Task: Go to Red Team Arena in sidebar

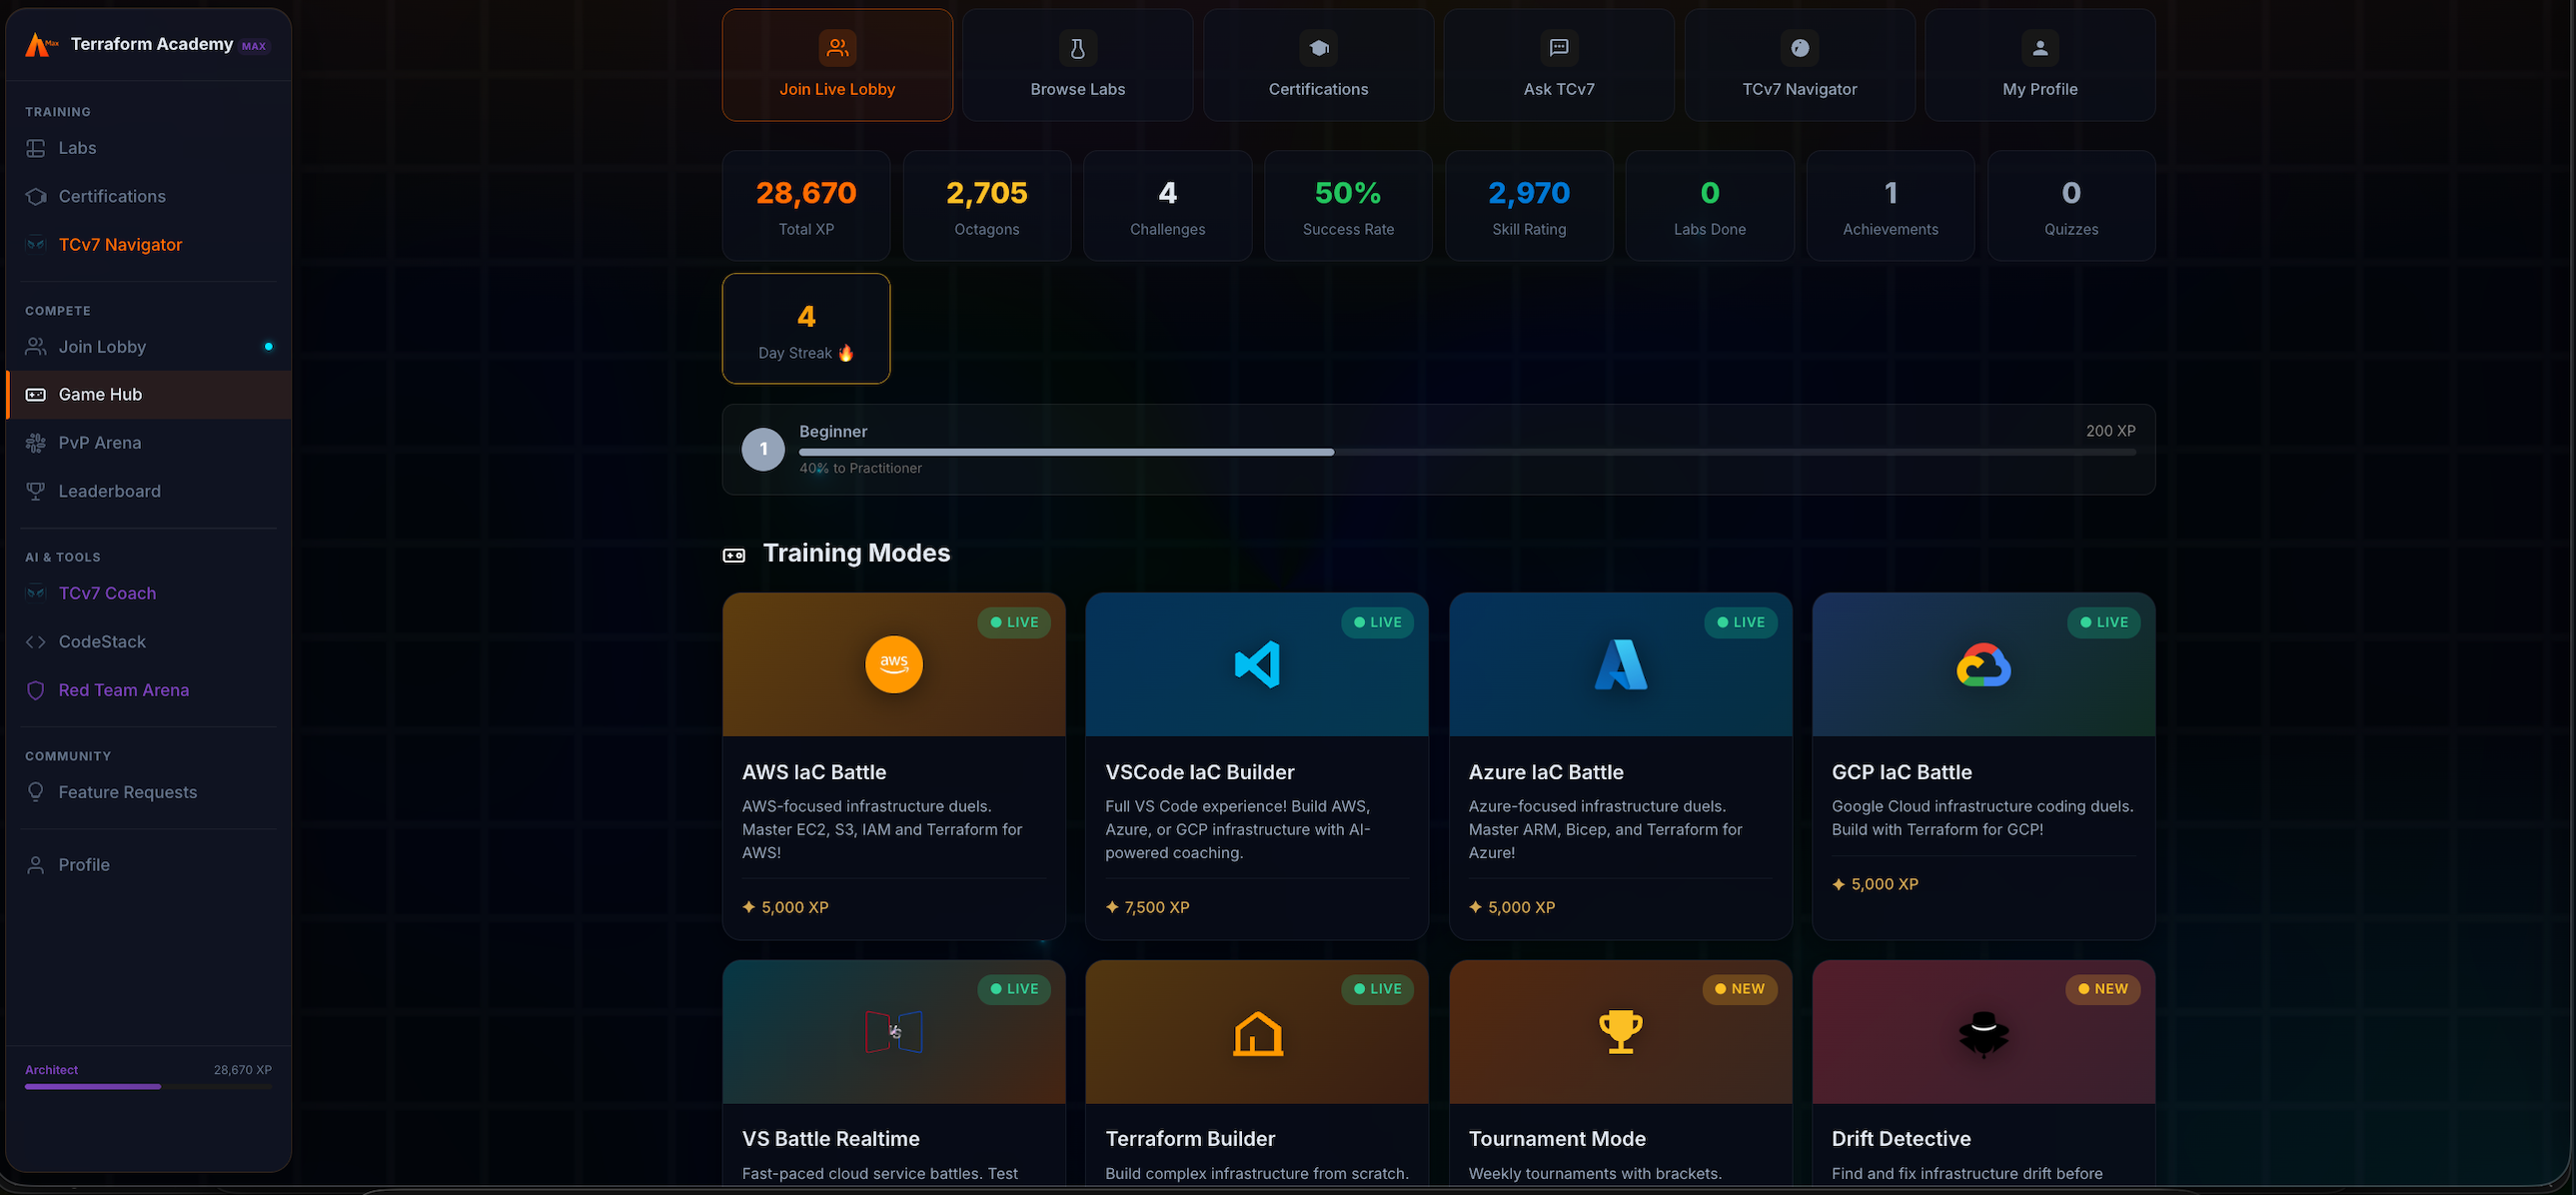Action: 148,690
